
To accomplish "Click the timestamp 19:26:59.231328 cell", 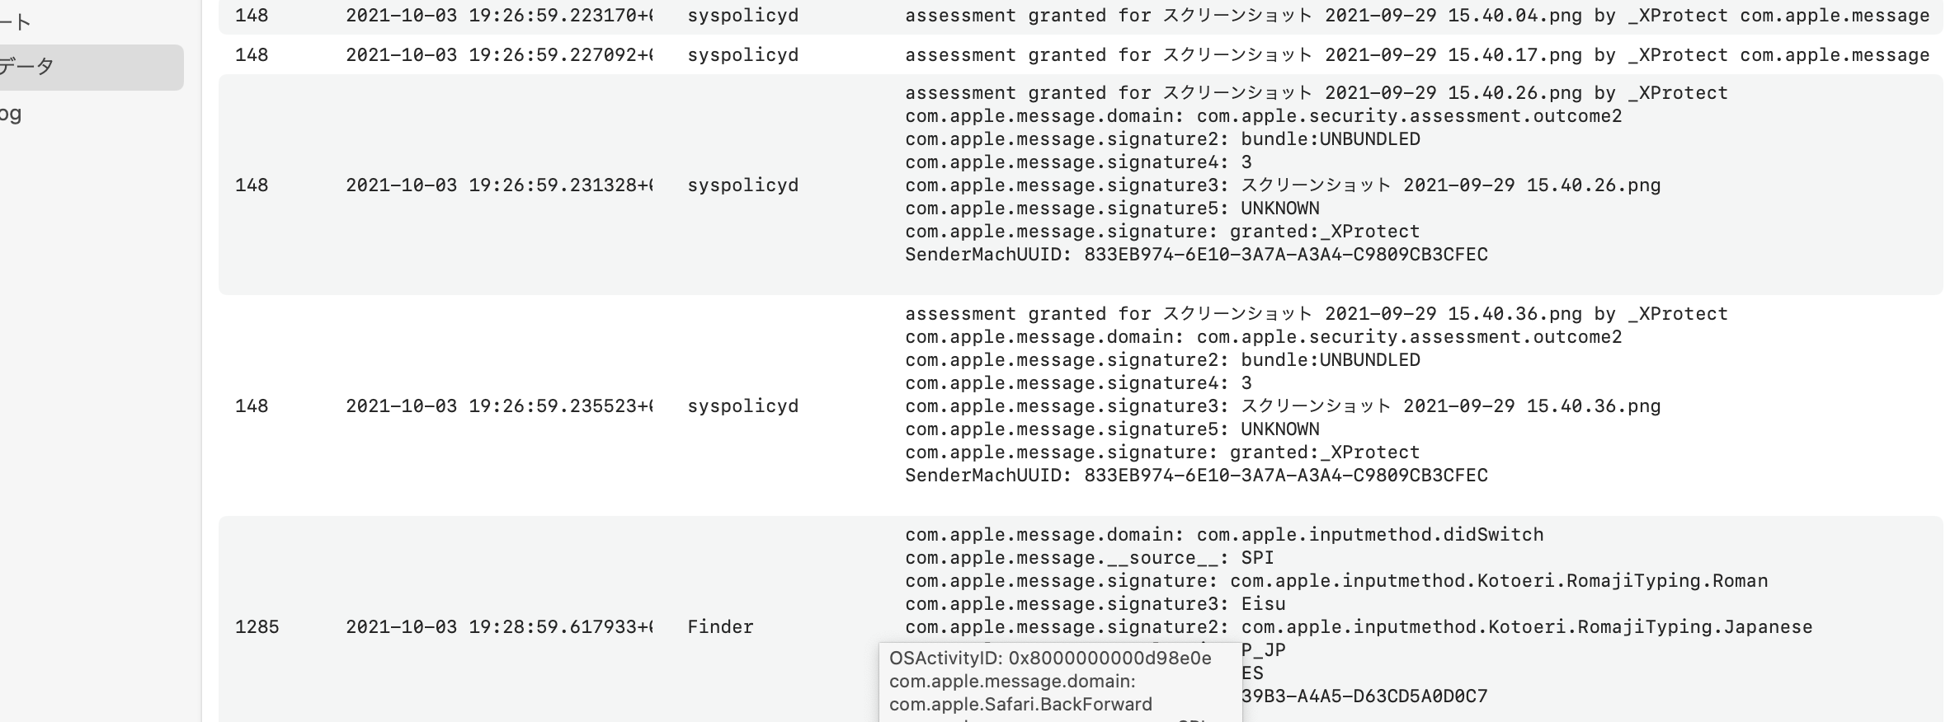I will [498, 185].
